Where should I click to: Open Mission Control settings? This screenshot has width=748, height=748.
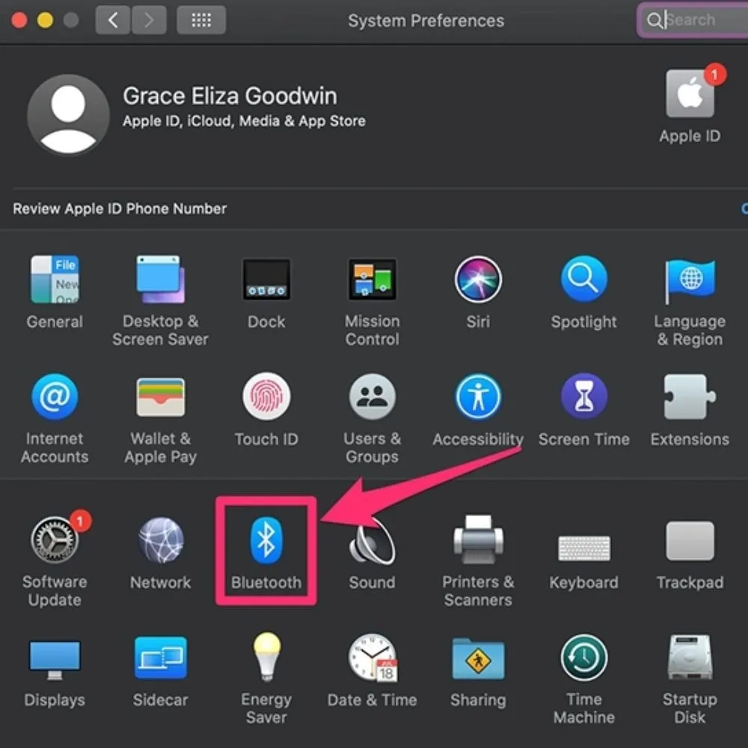pos(372,279)
